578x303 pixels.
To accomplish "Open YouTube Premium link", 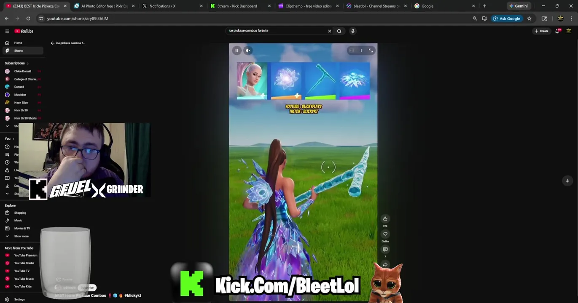I will 22,255.
